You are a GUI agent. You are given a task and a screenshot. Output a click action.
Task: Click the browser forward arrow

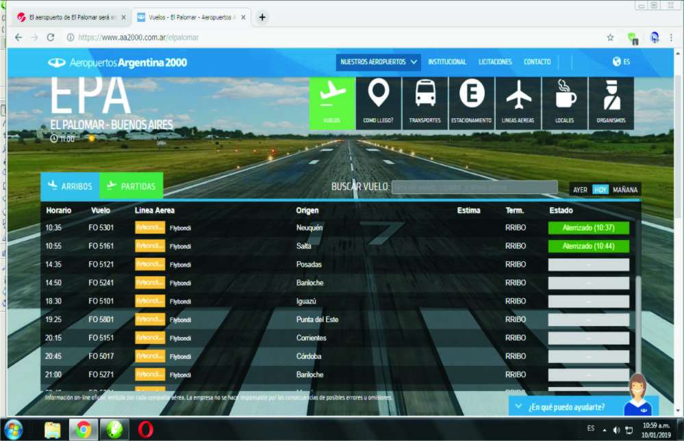tap(34, 38)
